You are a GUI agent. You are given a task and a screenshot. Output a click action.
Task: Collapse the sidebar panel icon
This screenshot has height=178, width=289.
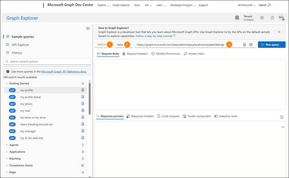[x=88, y=28]
